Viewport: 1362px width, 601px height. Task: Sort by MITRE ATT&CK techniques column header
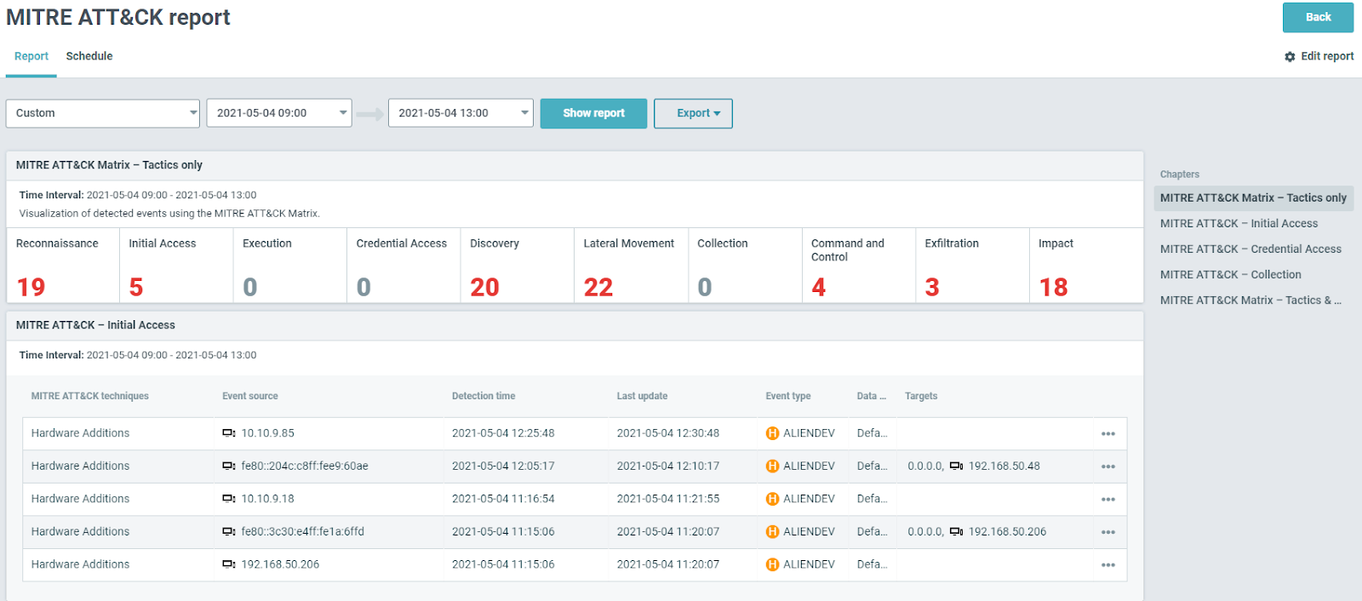[90, 396]
